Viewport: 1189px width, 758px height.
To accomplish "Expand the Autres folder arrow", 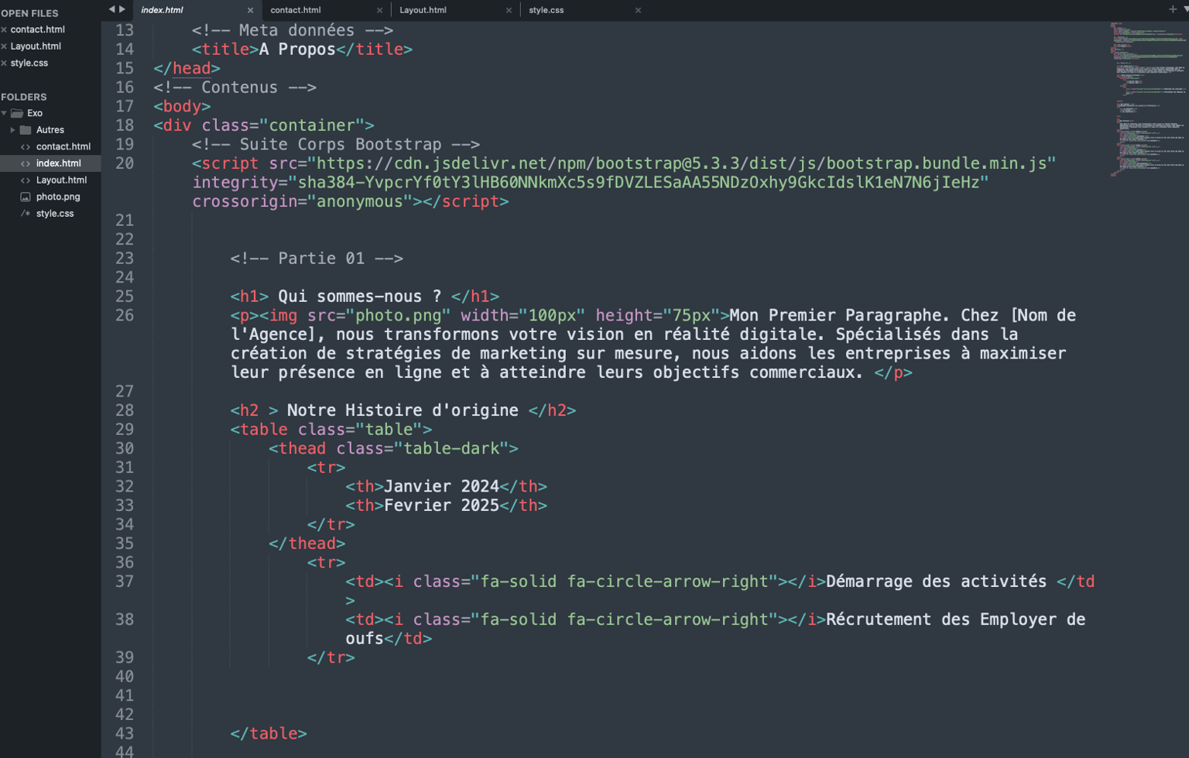I will tap(12, 130).
